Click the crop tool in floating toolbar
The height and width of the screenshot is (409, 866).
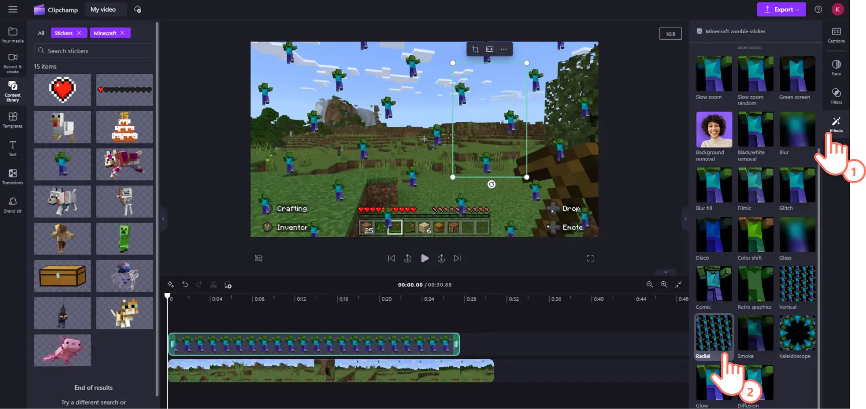pos(475,49)
